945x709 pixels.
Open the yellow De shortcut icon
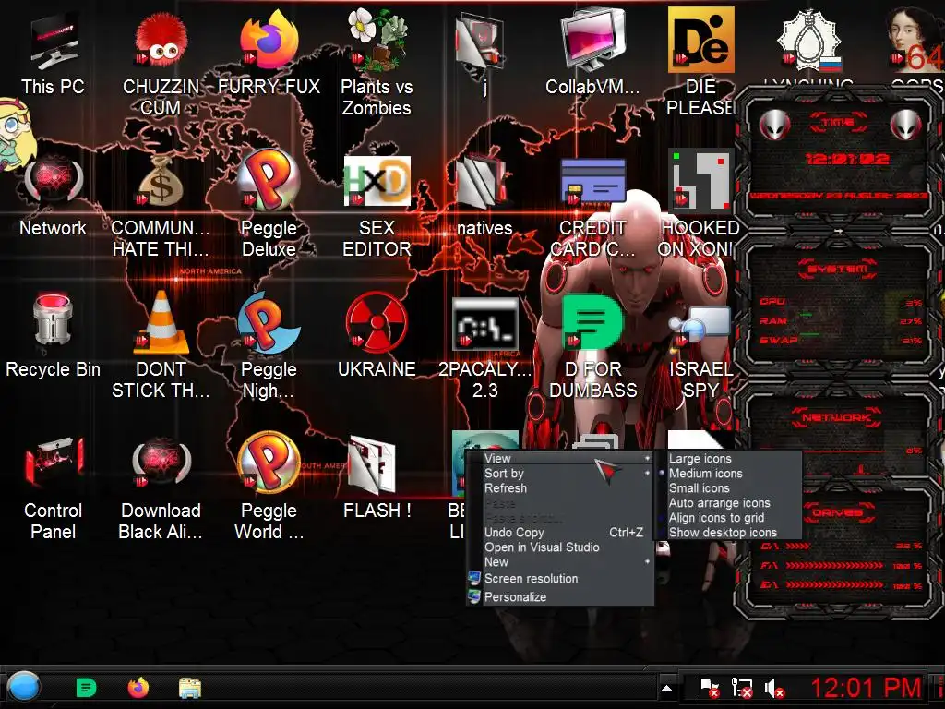pyautogui.click(x=701, y=40)
